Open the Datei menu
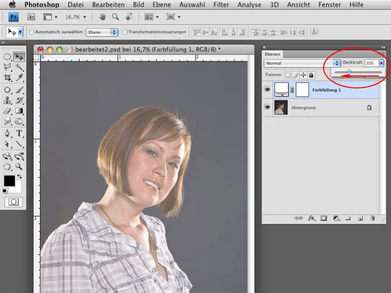Image resolution: width=391 pixels, height=293 pixels. click(76, 5)
